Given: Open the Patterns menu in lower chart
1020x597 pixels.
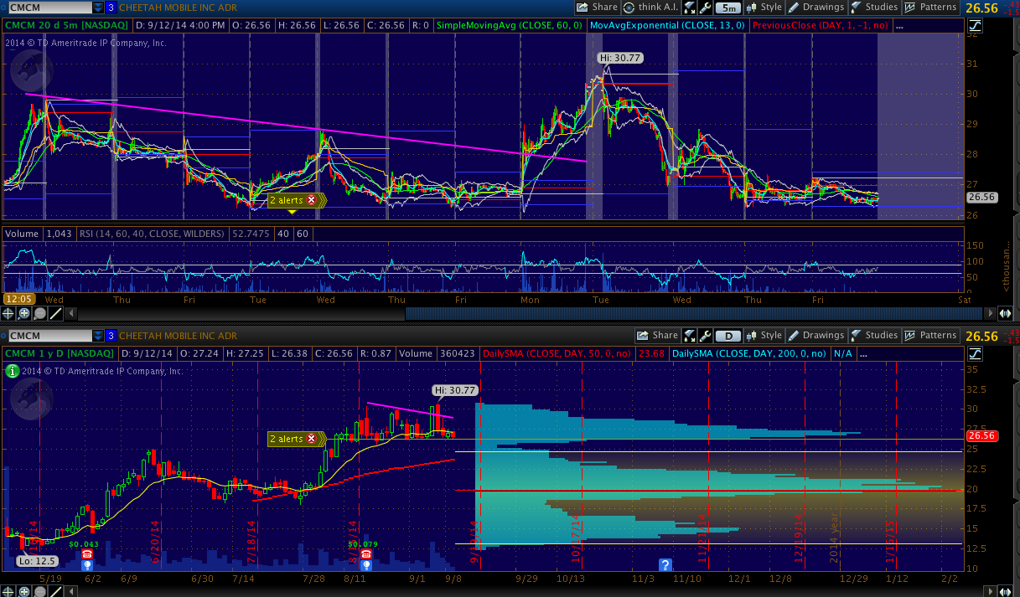Looking at the screenshot, I should point(930,336).
